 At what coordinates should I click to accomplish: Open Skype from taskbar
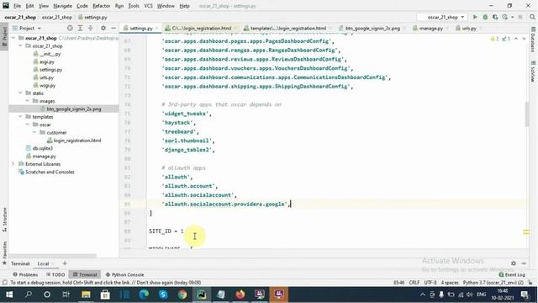[163, 295]
